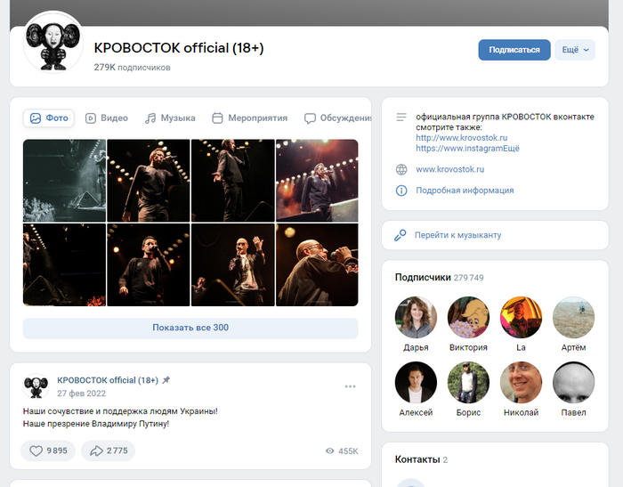The width and height of the screenshot is (623, 487).
Task: Click the description lines icon
Action: pos(401,117)
